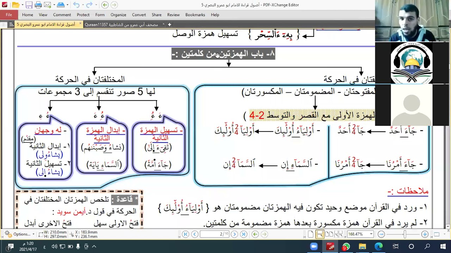The height and width of the screenshot is (253, 451).
Task: Click the status bar view mode icon
Action: click(x=437, y=234)
